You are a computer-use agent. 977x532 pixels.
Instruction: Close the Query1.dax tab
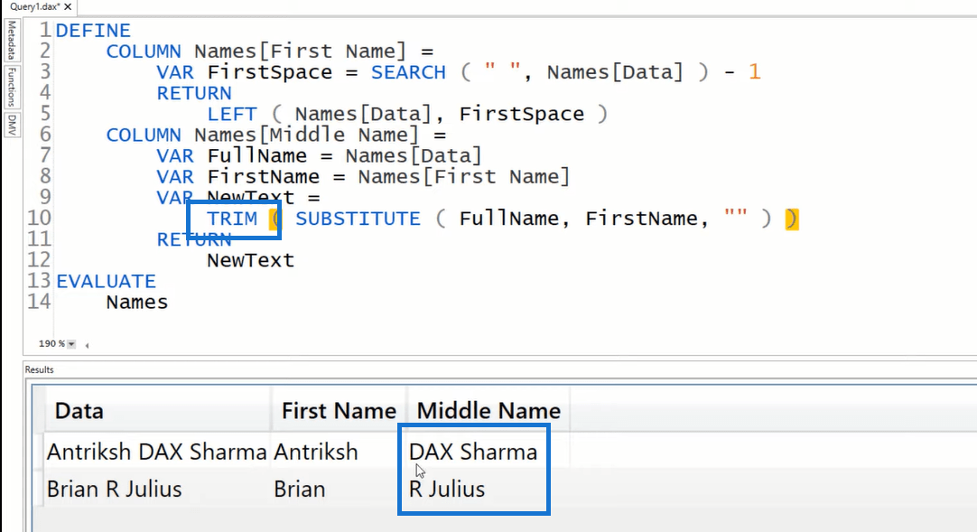coord(68,7)
